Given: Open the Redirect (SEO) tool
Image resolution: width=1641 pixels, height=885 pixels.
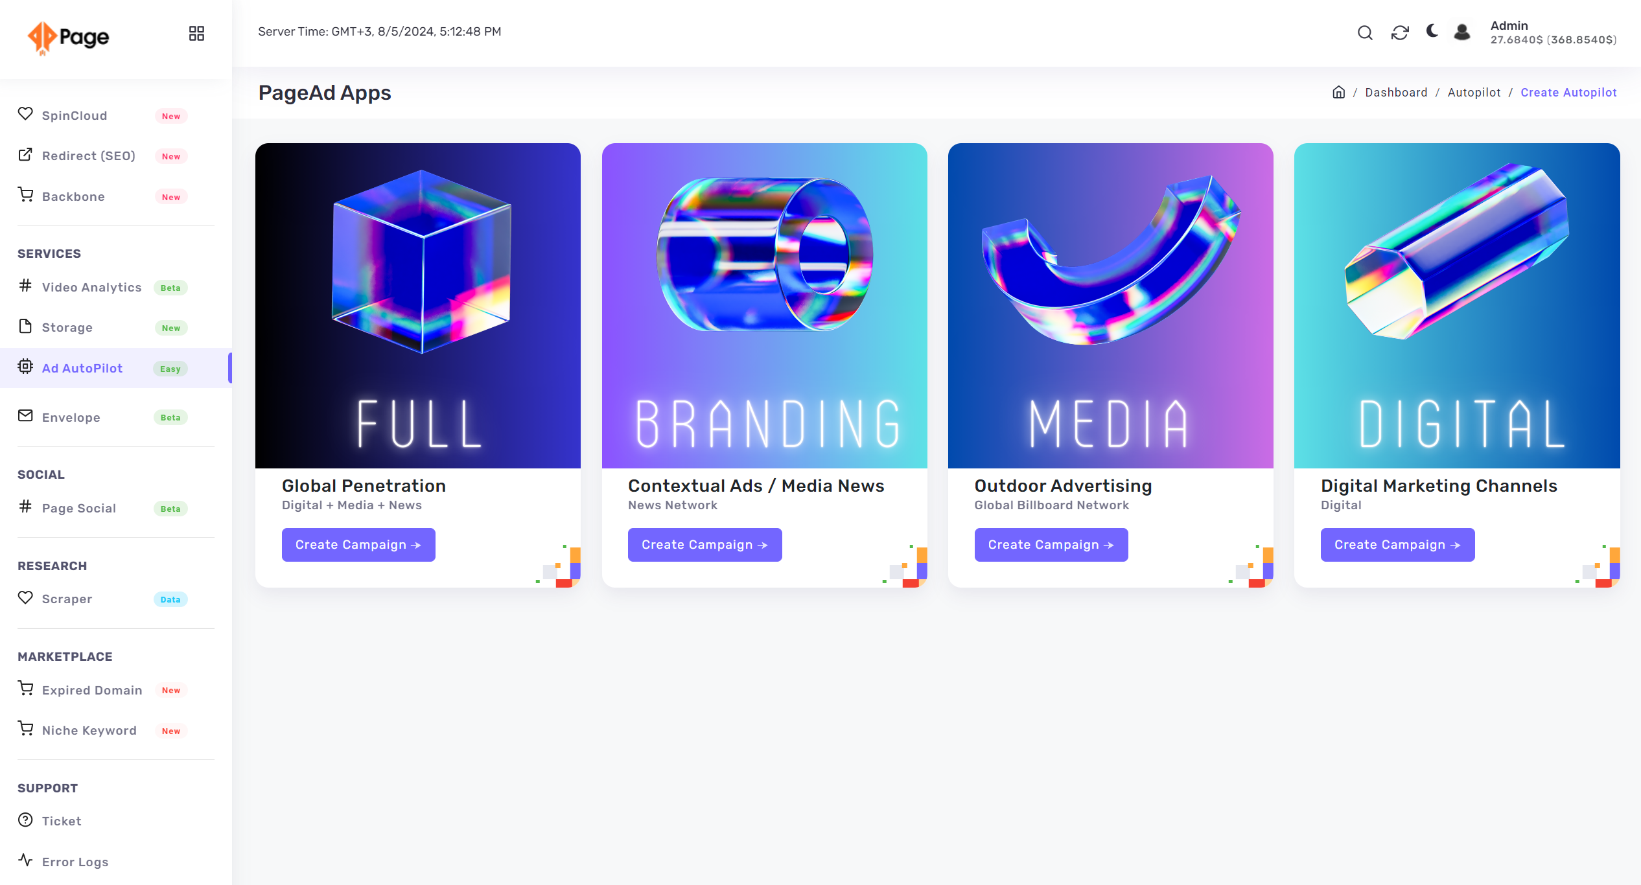Looking at the screenshot, I should [88, 156].
